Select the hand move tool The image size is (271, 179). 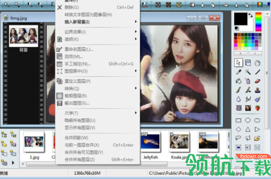[257, 63]
